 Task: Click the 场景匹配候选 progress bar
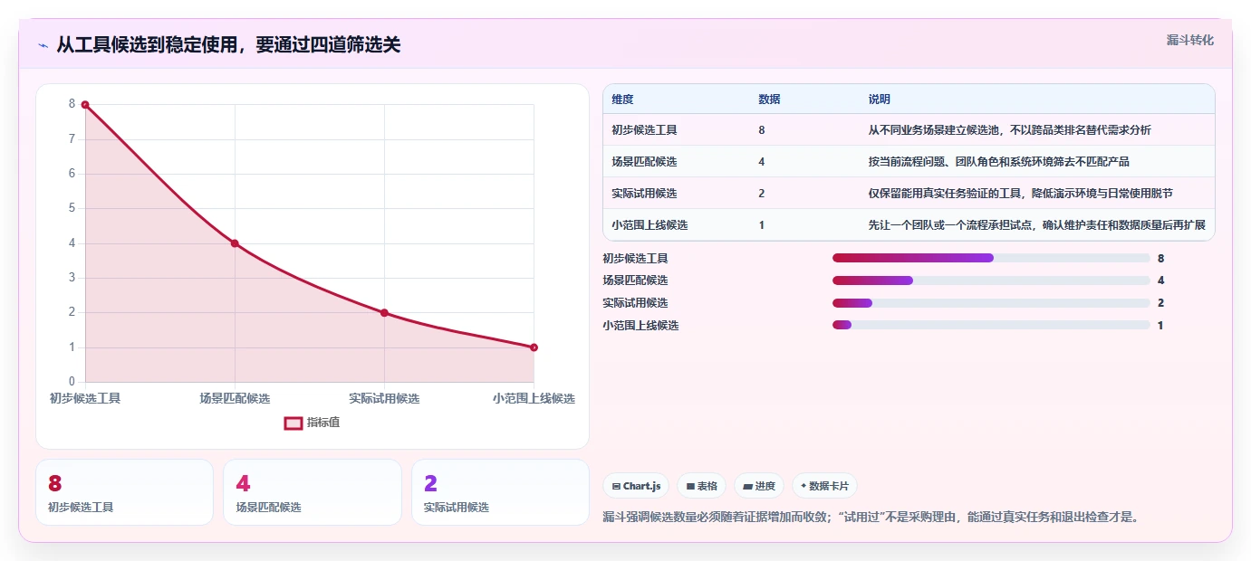991,280
